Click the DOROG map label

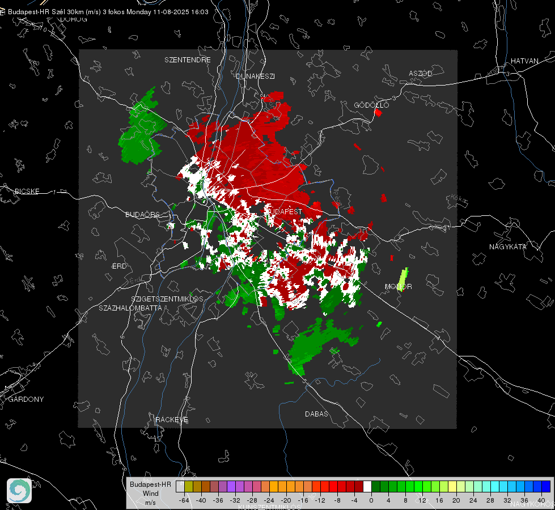[x=74, y=19]
